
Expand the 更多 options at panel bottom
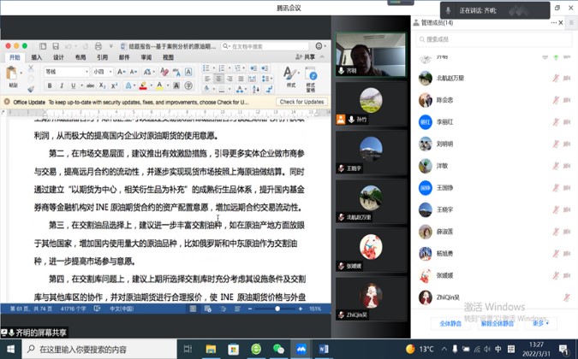[539, 324]
